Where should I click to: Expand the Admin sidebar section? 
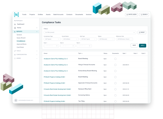coord(37,58)
